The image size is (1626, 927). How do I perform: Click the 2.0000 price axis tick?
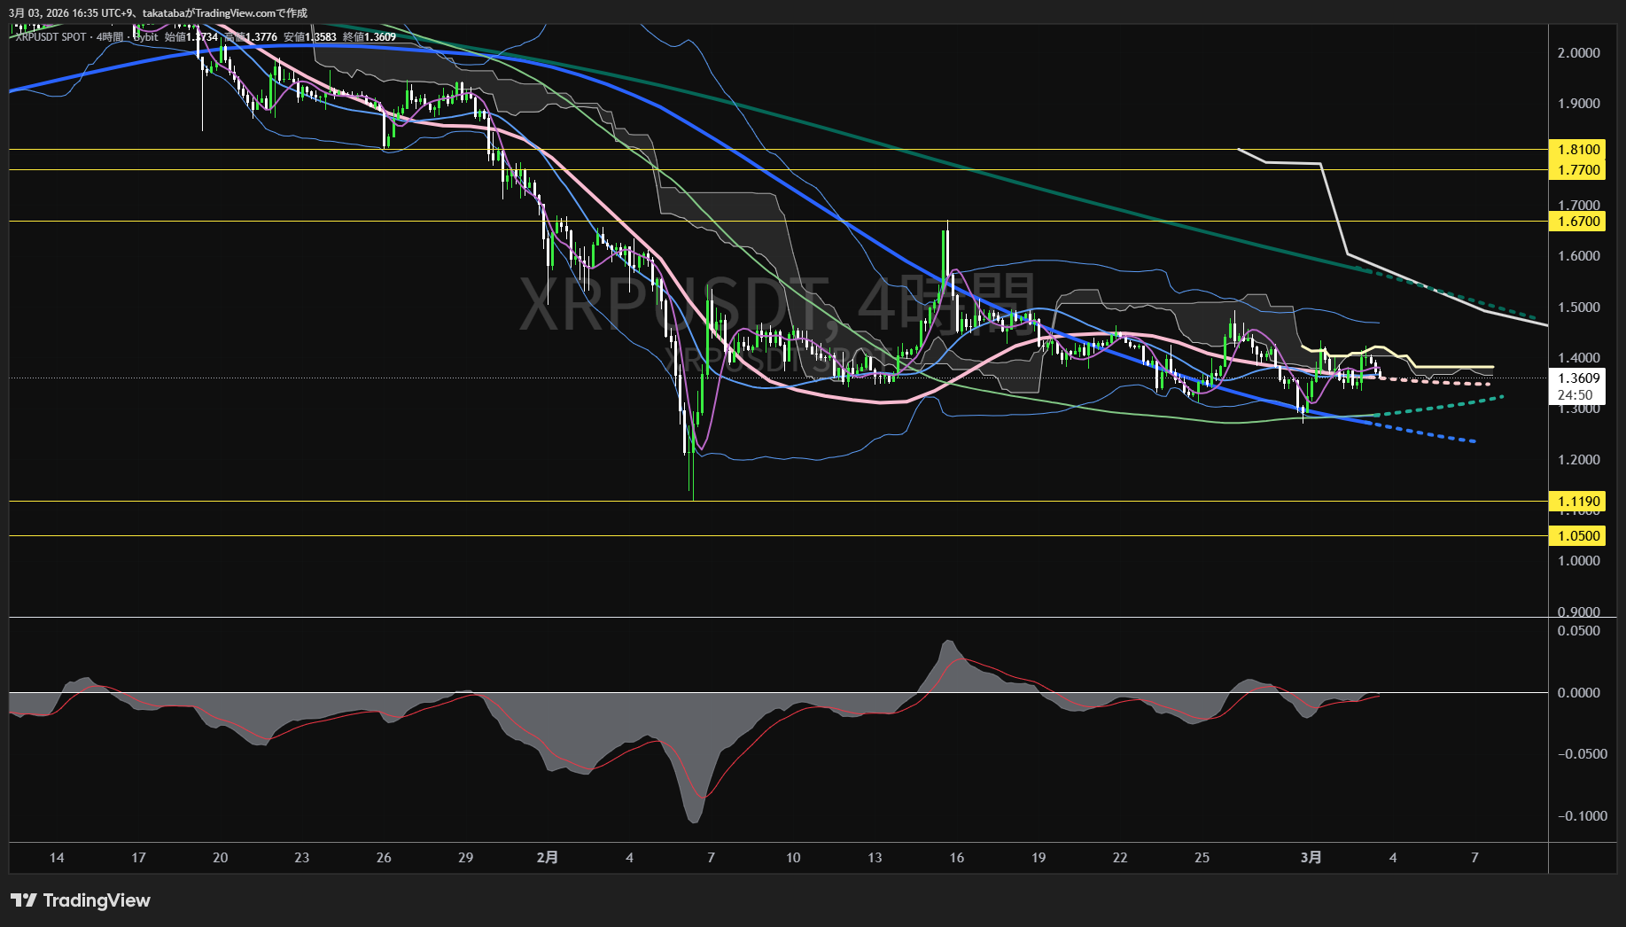(x=1578, y=53)
